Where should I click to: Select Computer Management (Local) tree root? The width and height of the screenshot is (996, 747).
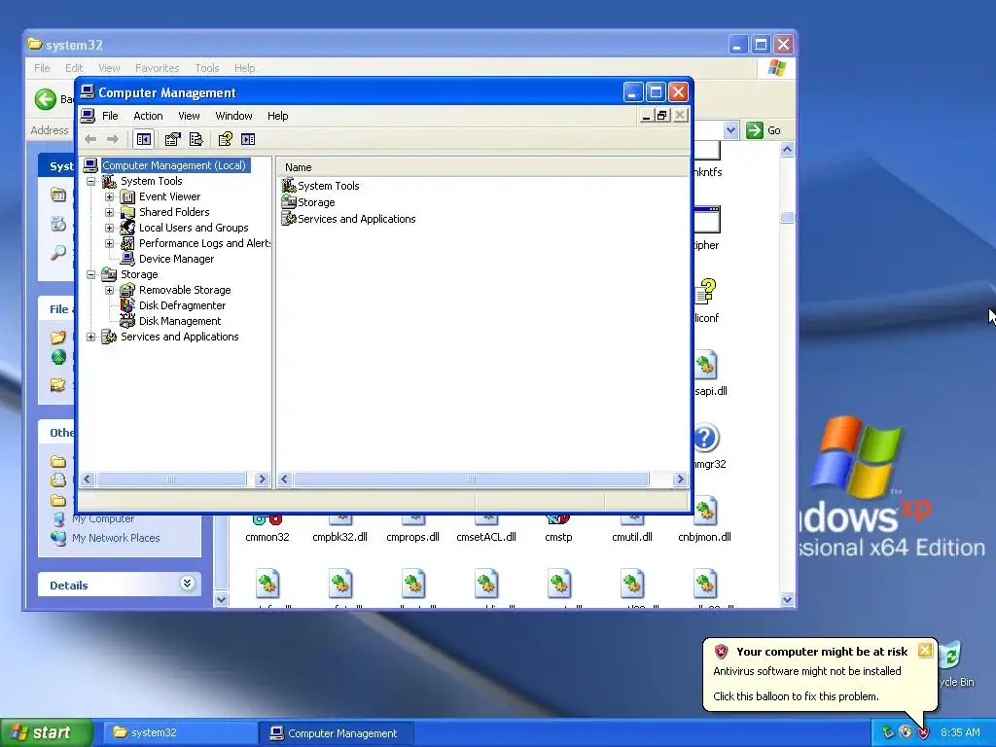pos(174,165)
